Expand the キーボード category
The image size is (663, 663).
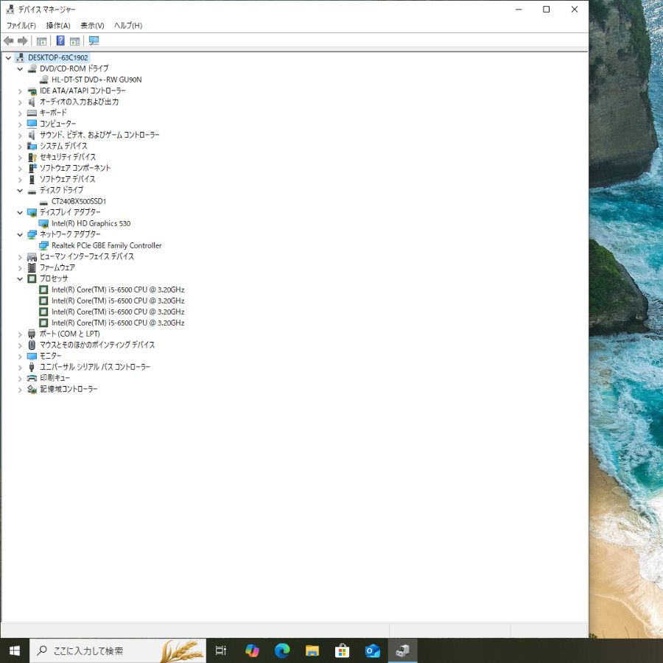point(20,113)
